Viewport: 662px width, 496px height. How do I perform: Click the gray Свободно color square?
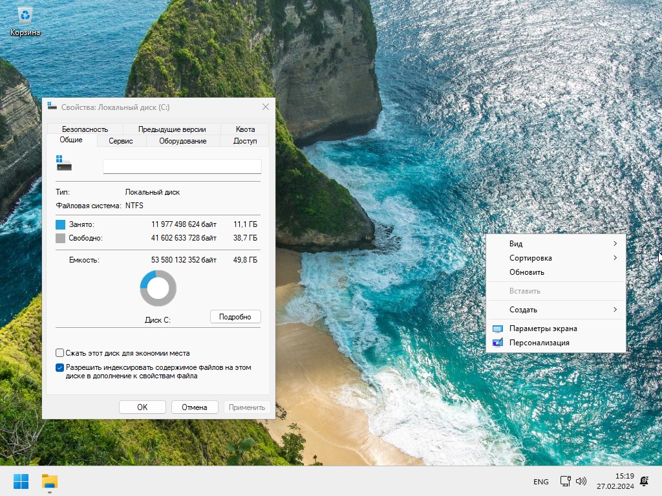click(x=60, y=238)
